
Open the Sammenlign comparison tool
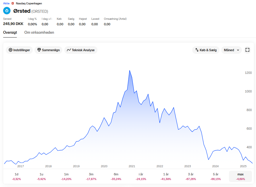(48, 50)
